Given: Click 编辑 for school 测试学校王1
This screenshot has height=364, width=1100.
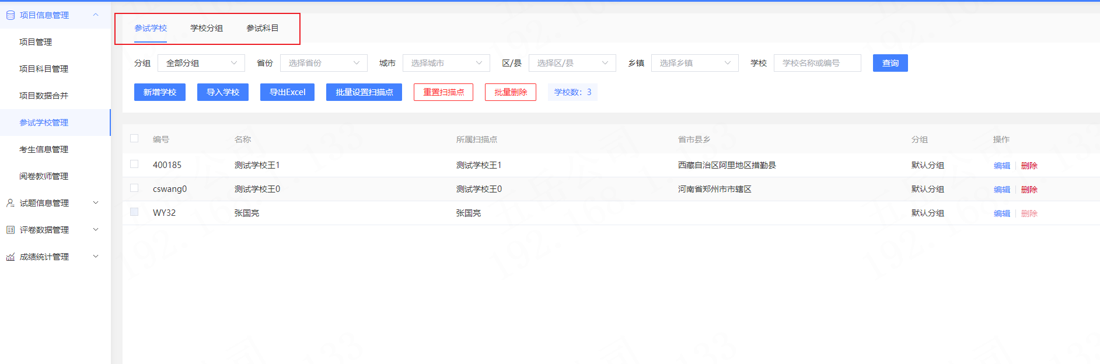Looking at the screenshot, I should [1001, 166].
